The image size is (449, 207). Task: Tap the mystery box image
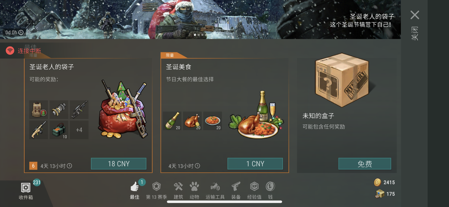(x=342, y=80)
